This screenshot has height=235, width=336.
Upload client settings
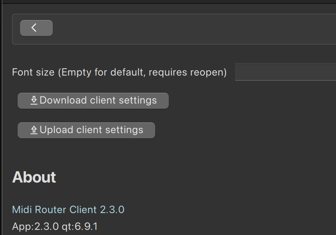[x=86, y=130]
